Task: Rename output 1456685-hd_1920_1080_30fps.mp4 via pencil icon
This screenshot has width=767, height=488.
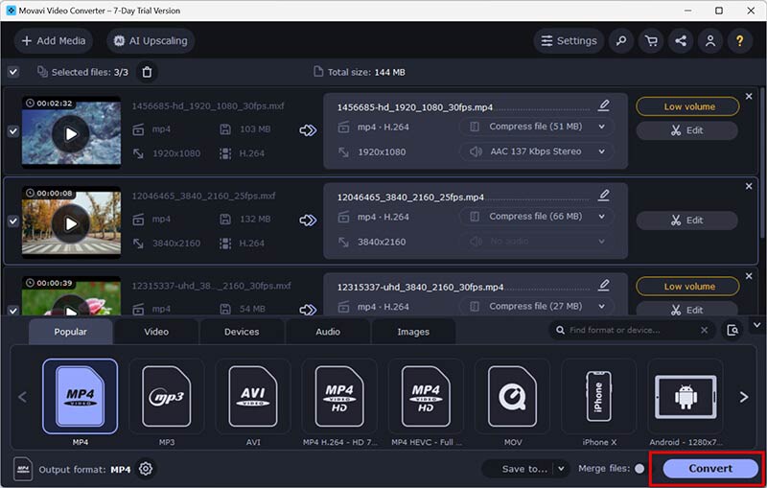Action: 604,105
